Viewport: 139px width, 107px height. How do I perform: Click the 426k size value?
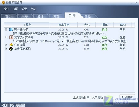tap(86, 29)
